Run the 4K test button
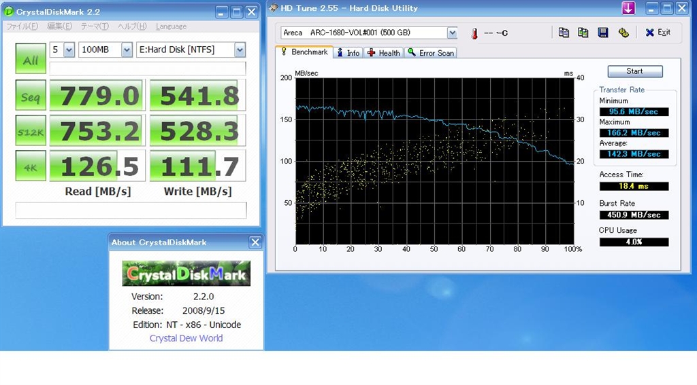This screenshot has height=385, width=697. (x=31, y=166)
